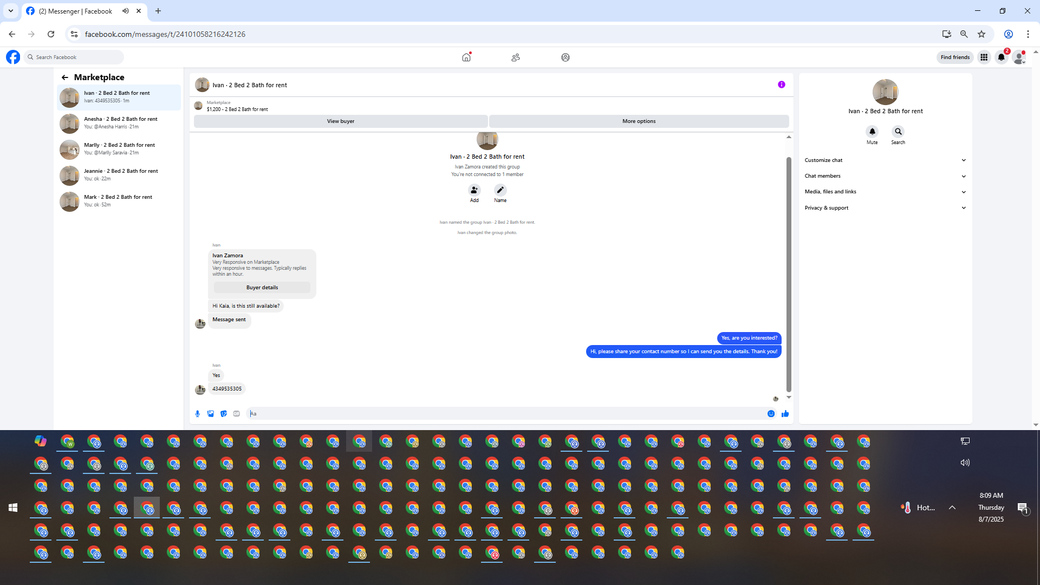Open a new browser tab
The width and height of the screenshot is (1040, 585).
coord(158,11)
